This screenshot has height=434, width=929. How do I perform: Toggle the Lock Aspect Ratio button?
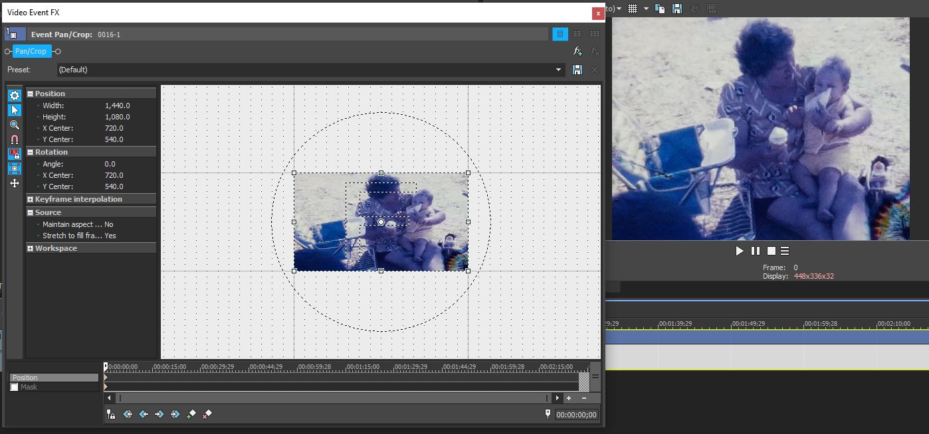click(x=15, y=154)
